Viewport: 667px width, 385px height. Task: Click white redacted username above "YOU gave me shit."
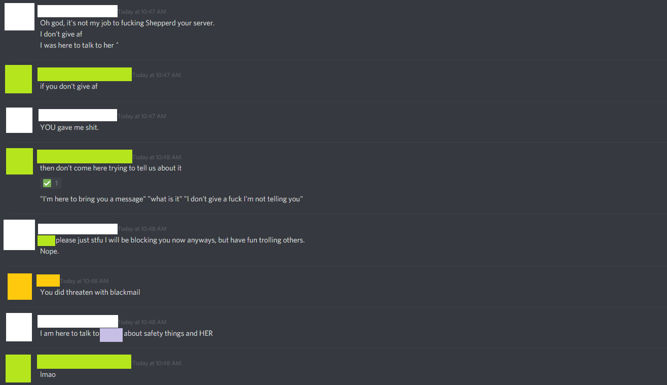(78, 115)
